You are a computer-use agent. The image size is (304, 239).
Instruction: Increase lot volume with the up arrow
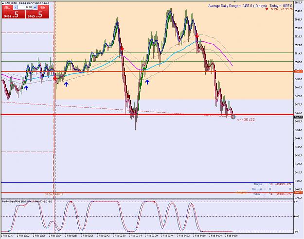[x=35, y=7]
